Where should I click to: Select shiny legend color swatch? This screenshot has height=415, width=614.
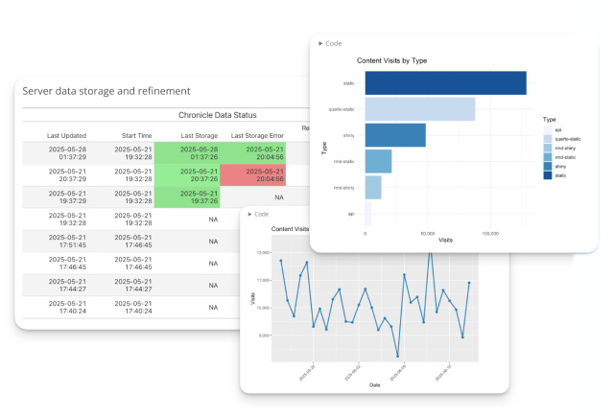547,166
